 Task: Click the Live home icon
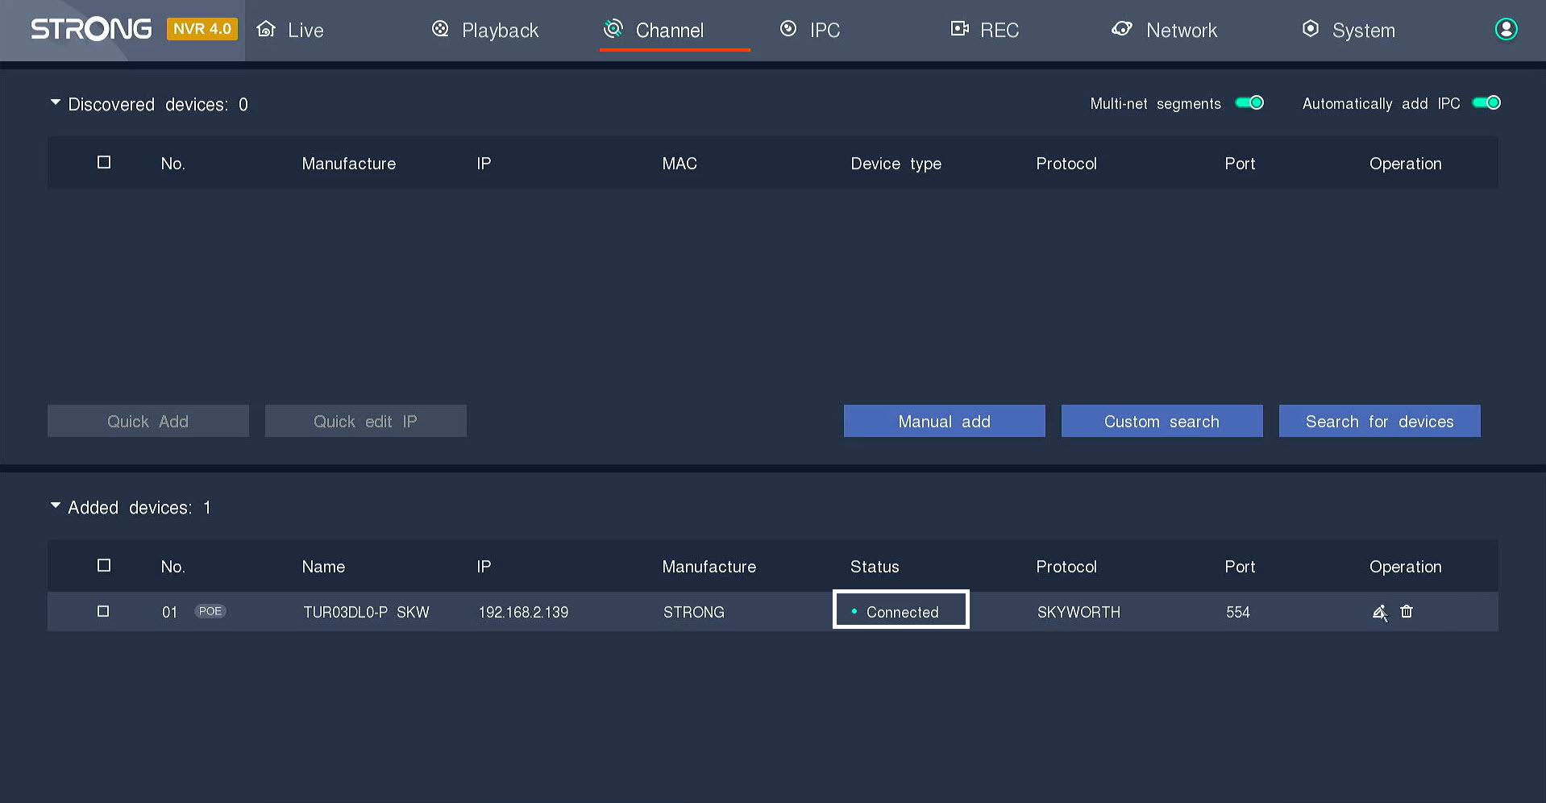point(266,30)
